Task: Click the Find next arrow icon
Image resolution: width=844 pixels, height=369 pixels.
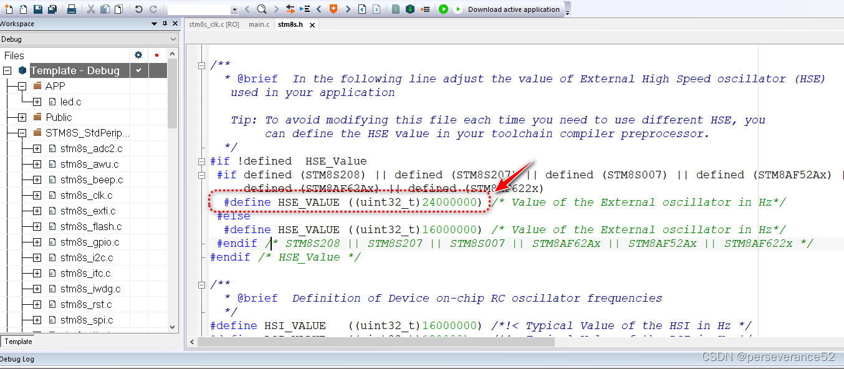Action: (276, 9)
